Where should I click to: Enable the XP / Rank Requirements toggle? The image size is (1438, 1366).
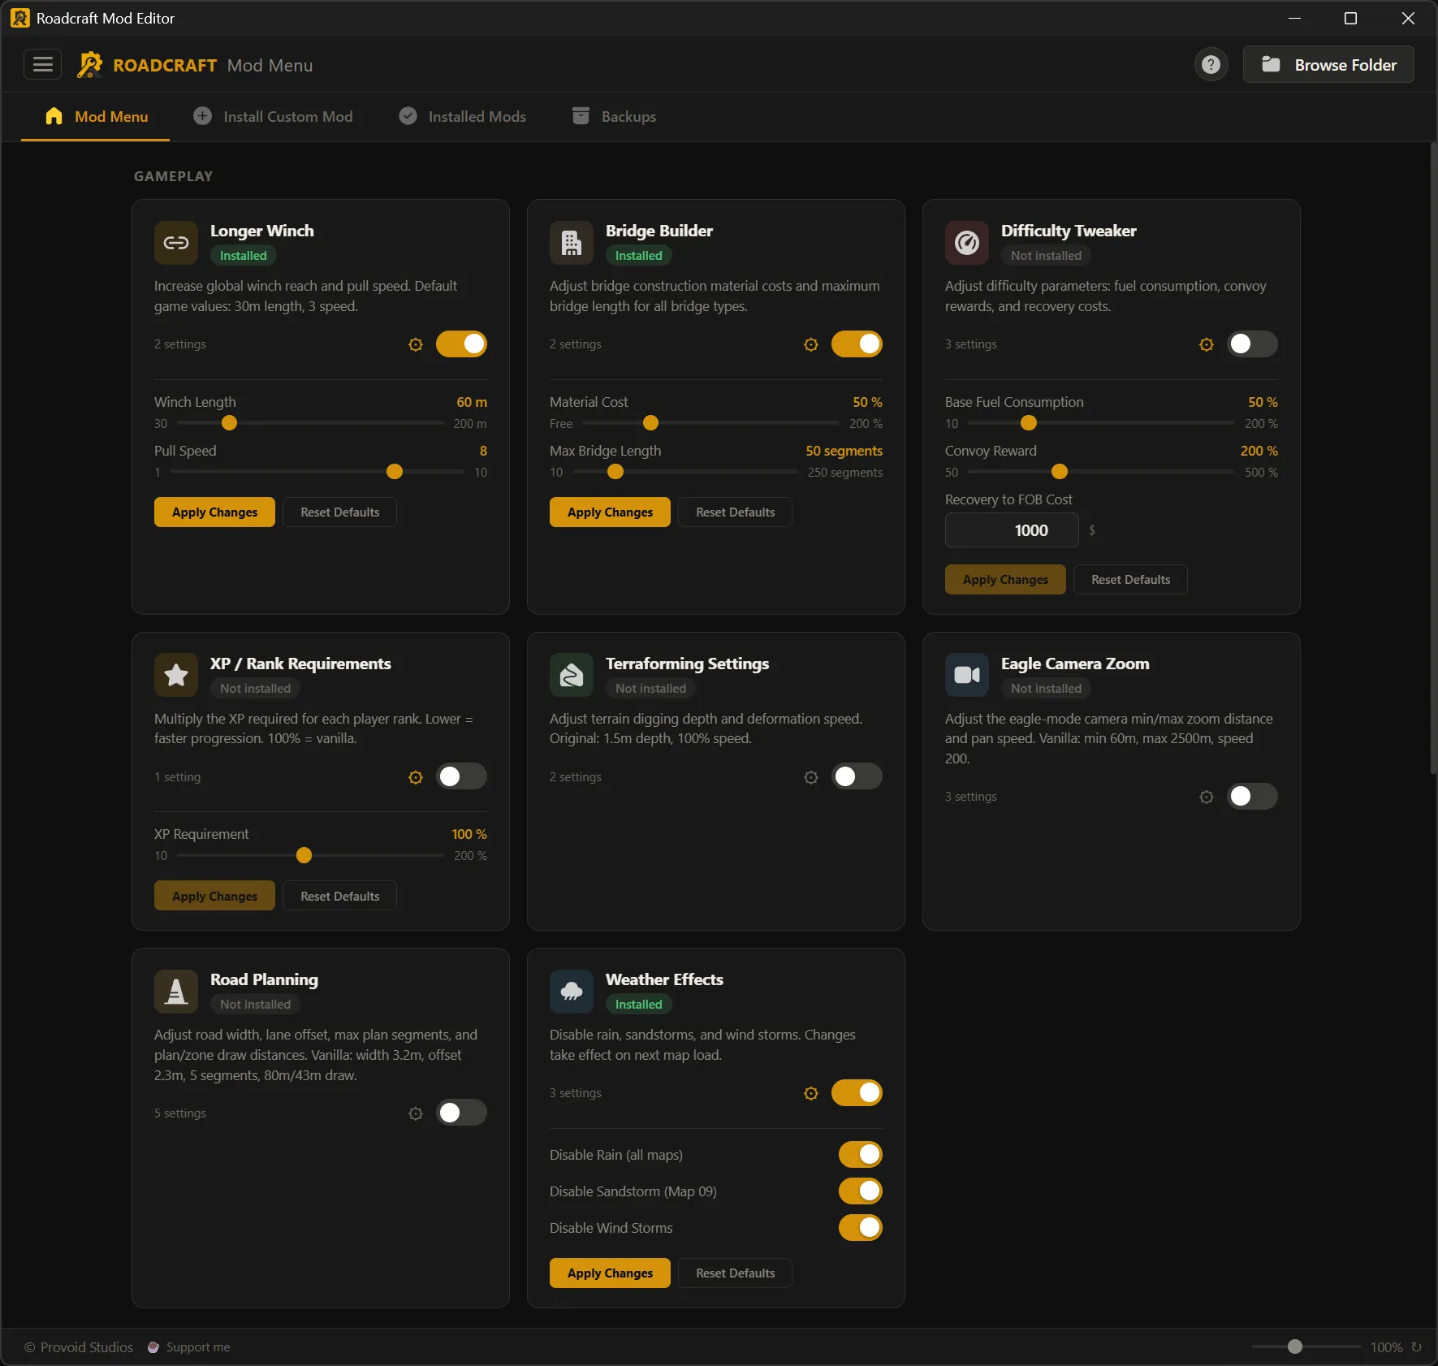click(x=461, y=776)
